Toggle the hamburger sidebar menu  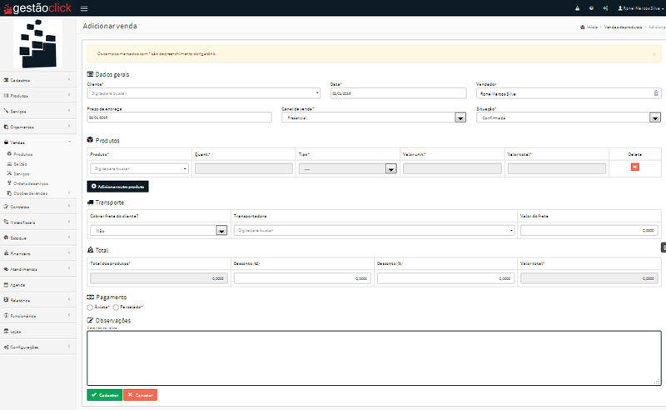tap(84, 8)
